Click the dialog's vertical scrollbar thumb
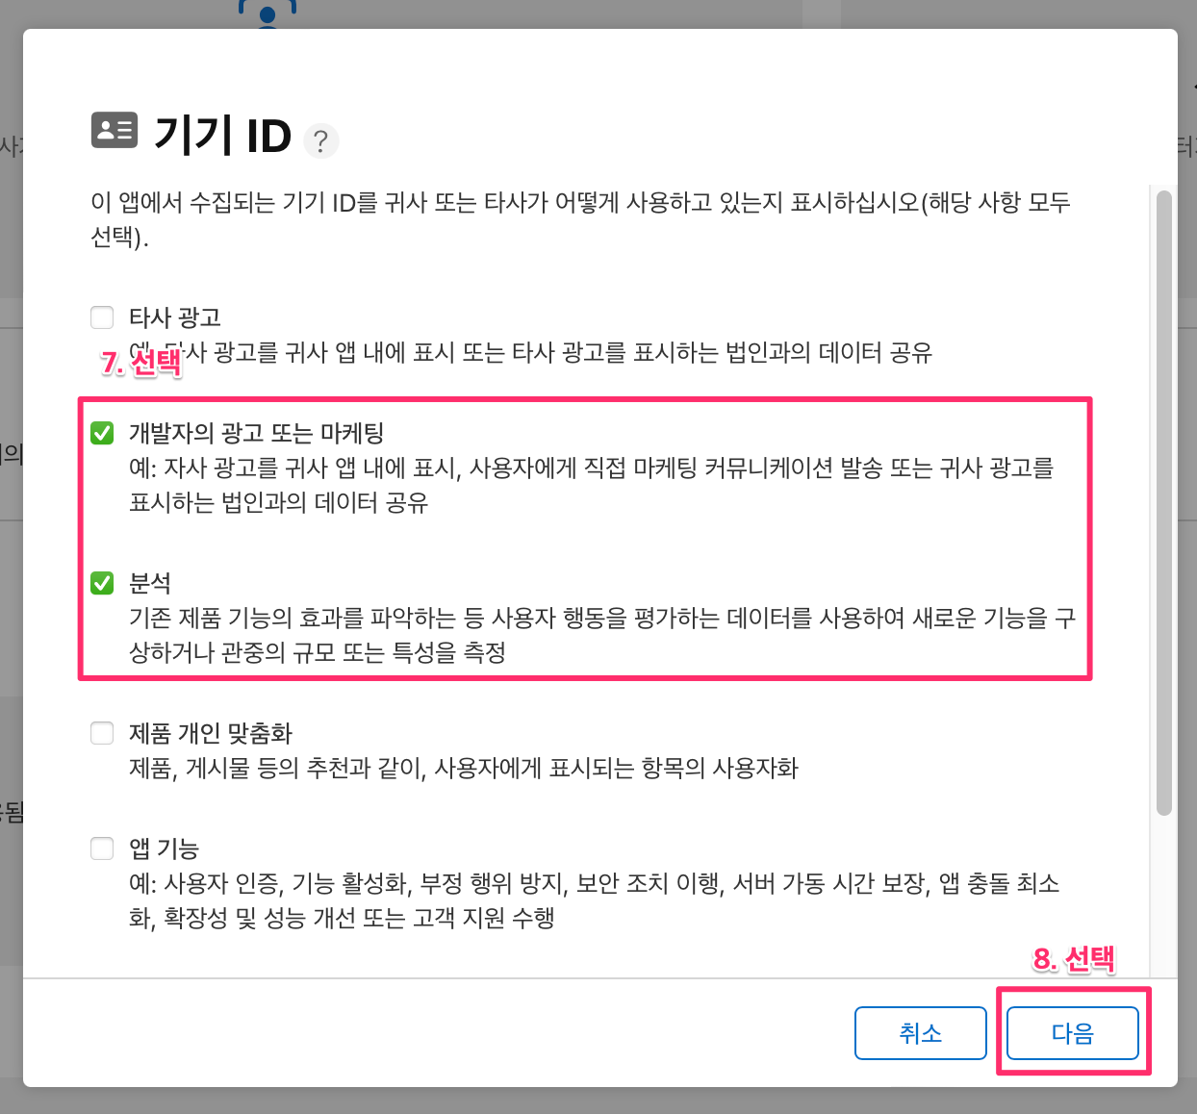1197x1114 pixels. click(1164, 502)
